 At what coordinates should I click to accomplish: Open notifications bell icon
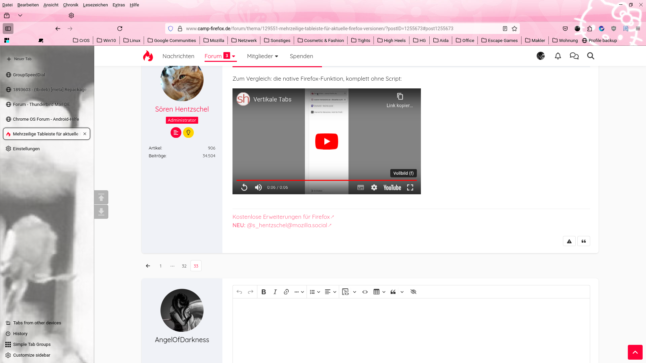[x=558, y=56]
